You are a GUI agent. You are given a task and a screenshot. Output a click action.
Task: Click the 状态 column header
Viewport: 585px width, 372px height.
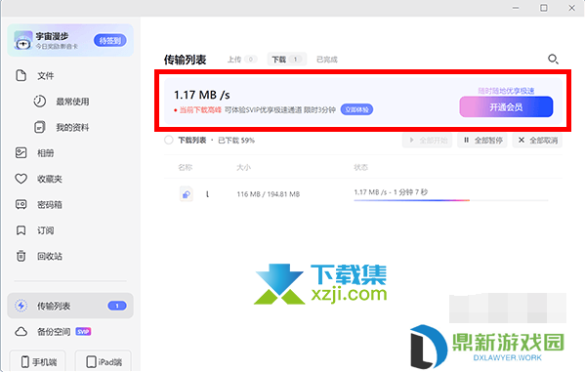(360, 168)
